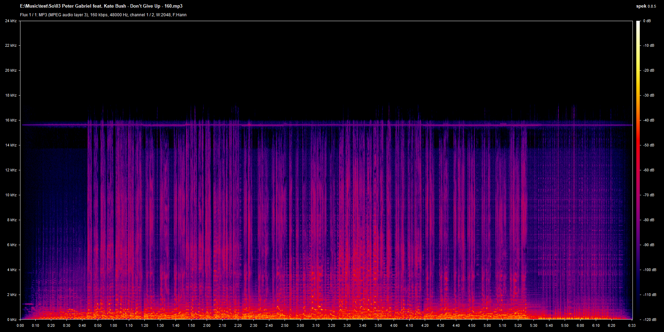This screenshot has width=664, height=332.
Task: Click the file path title at top
Action: (101, 6)
